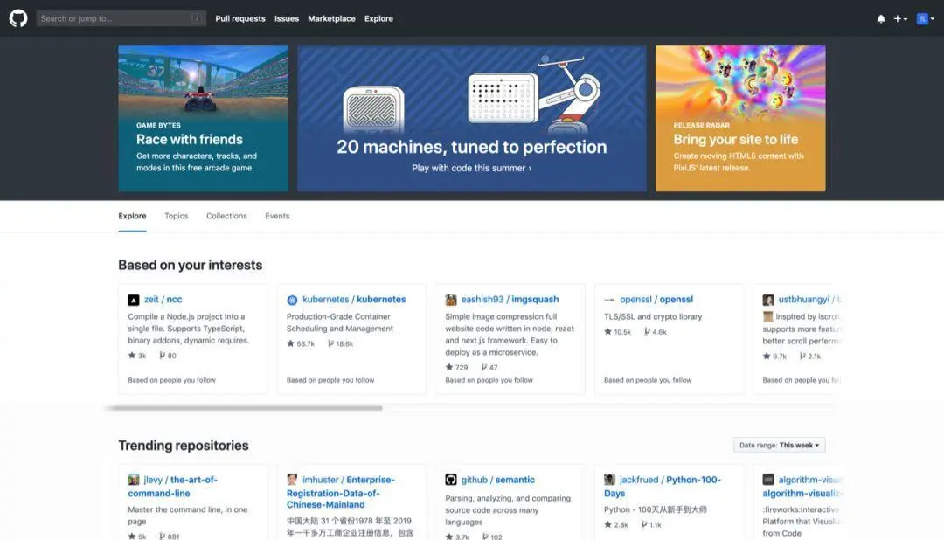Open the ustbhuangyi repository link
The width and height of the screenshot is (944, 540).
tap(809, 299)
